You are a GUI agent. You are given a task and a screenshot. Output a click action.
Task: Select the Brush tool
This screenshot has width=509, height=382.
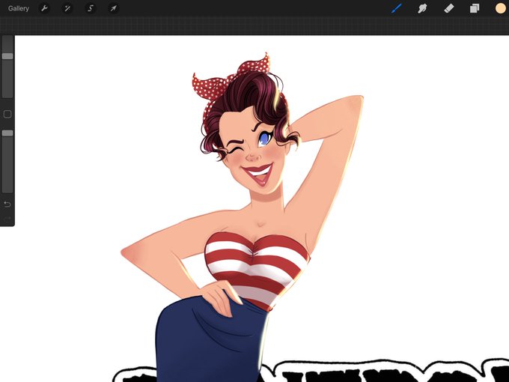[x=397, y=8]
